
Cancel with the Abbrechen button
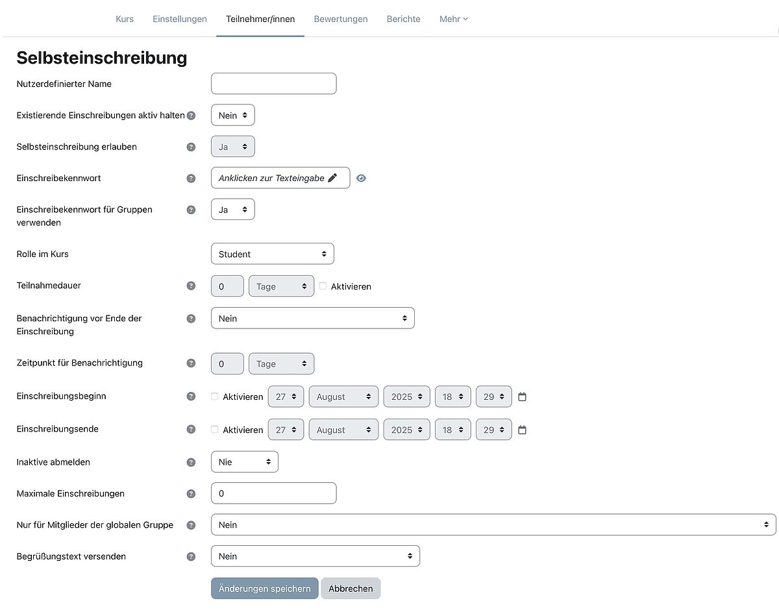(351, 588)
